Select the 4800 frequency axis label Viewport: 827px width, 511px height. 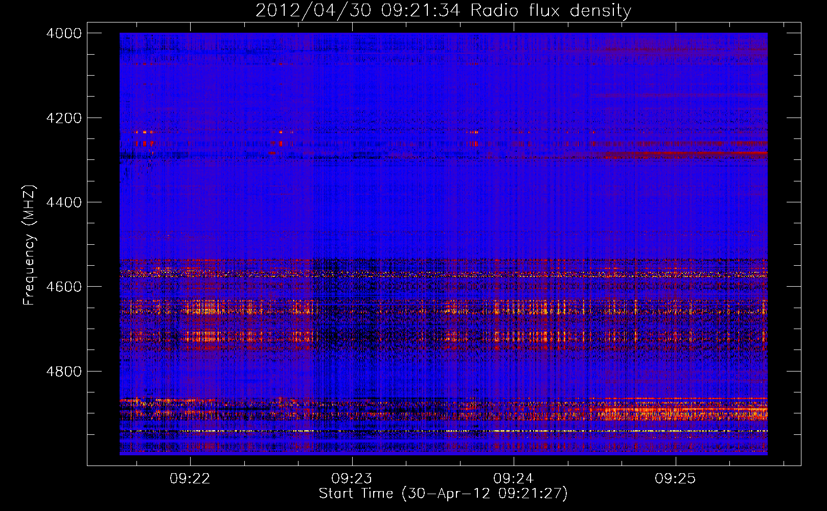(x=64, y=371)
